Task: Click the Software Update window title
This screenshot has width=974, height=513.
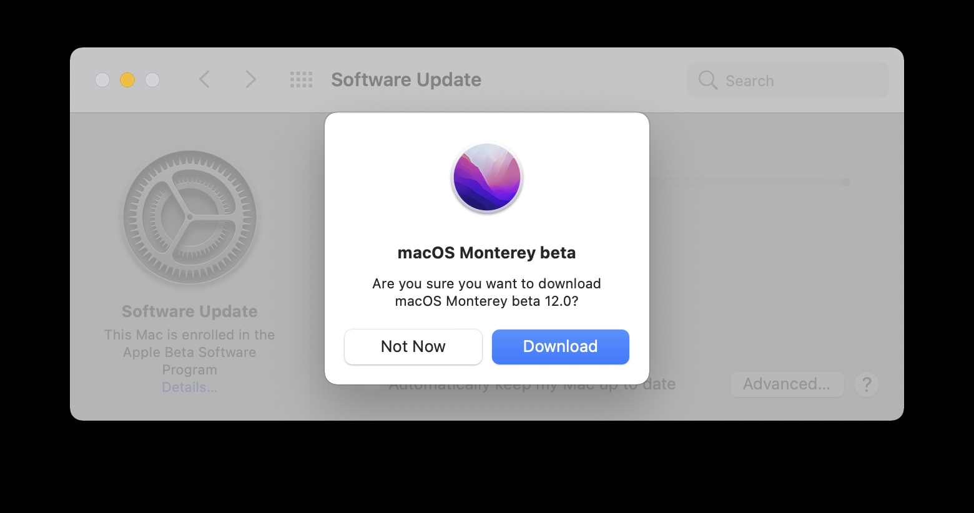Action: pyautogui.click(x=406, y=80)
